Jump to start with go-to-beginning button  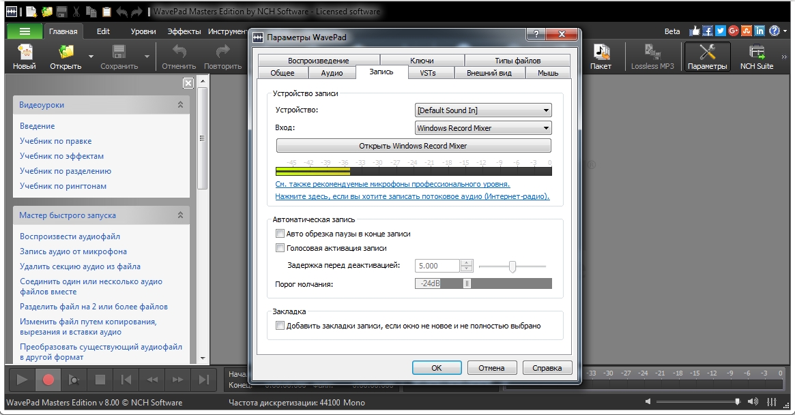point(126,380)
